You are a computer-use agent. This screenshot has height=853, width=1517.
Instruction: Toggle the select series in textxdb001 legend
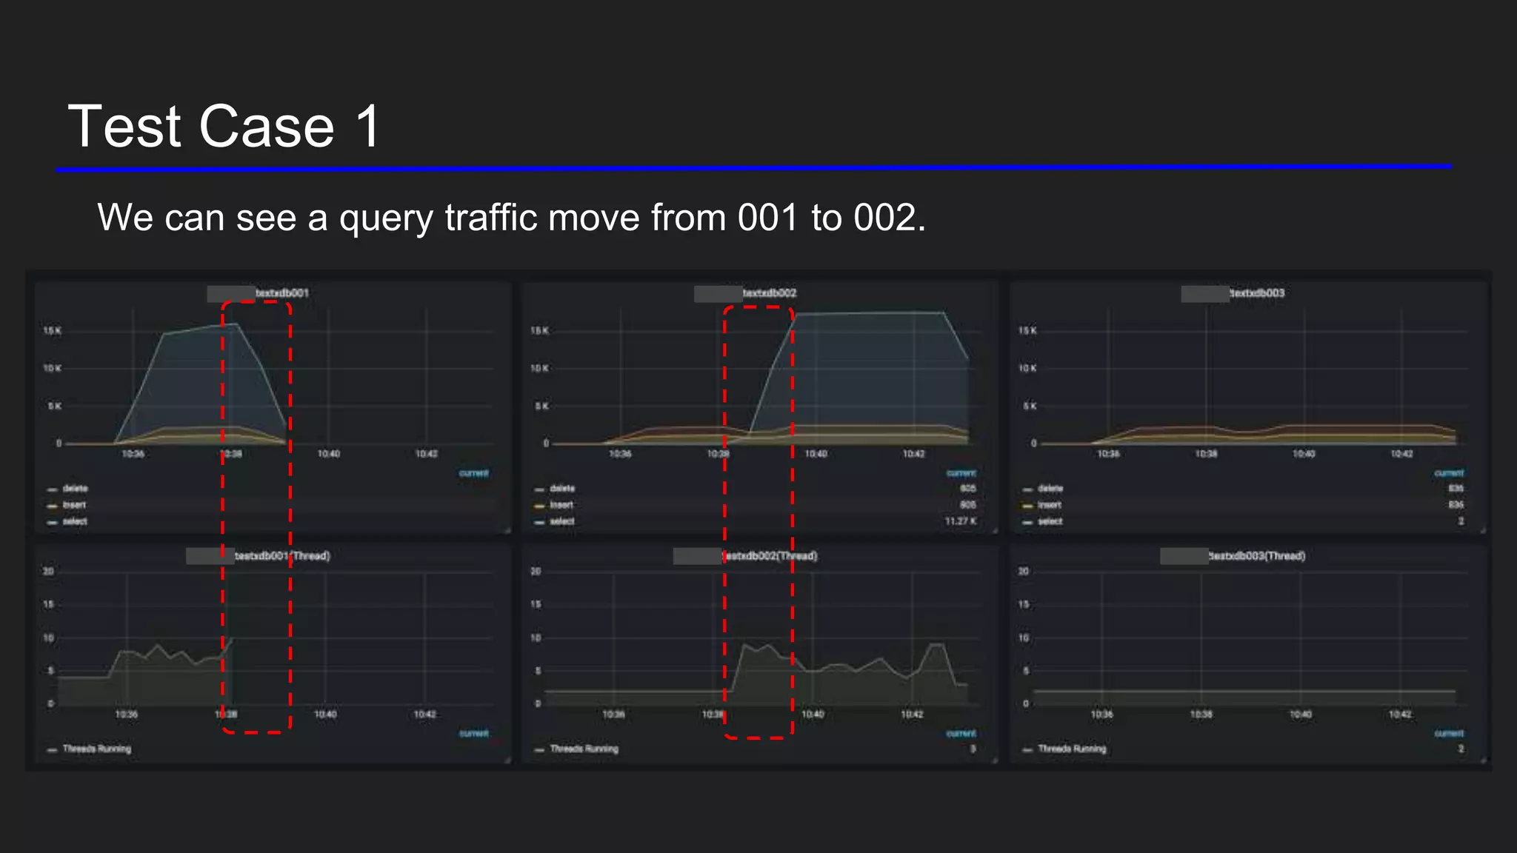[x=75, y=521]
